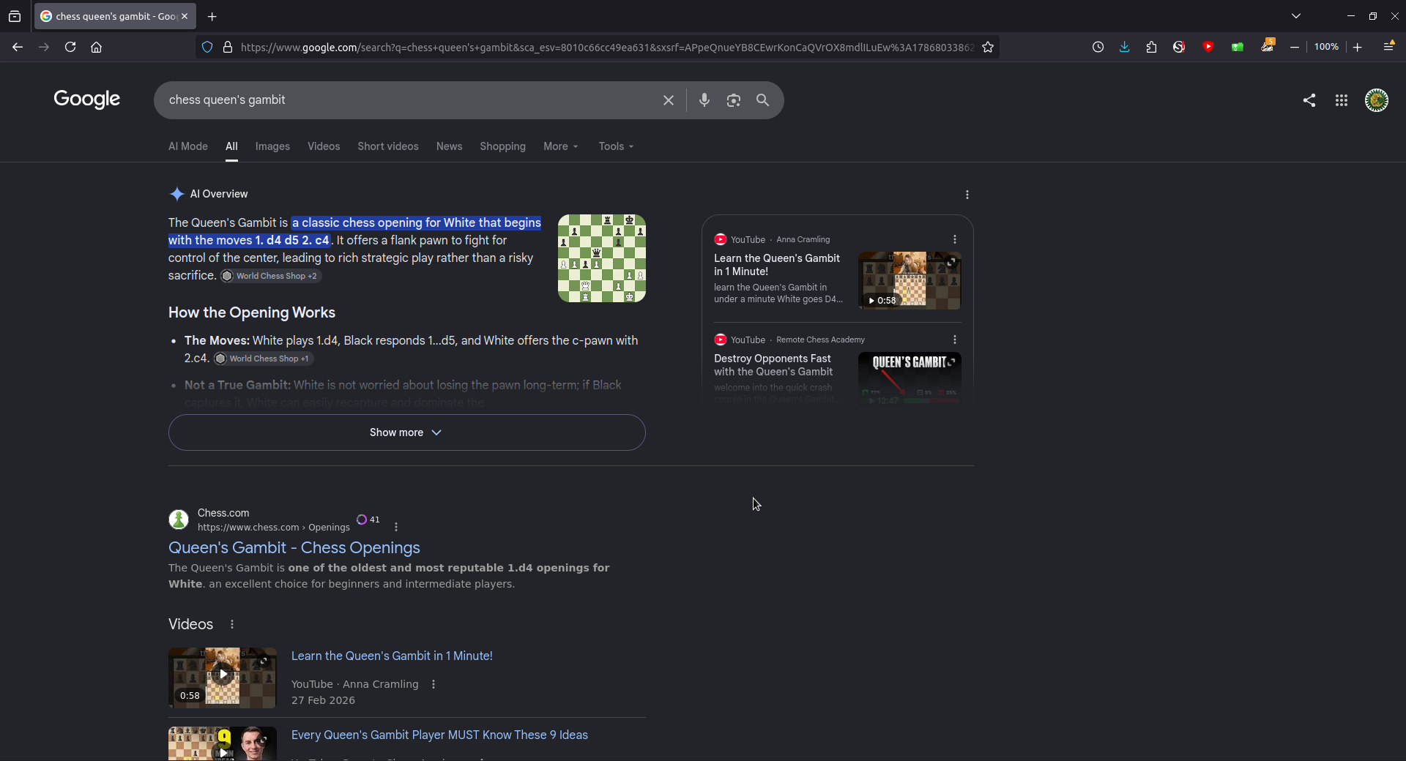The image size is (1406, 761).
Task: Open the Firefox application menu
Action: tap(1388, 46)
